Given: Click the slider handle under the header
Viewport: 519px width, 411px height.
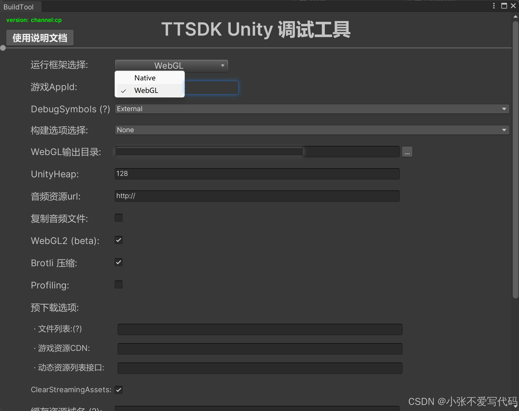Looking at the screenshot, I should [x=3, y=48].
